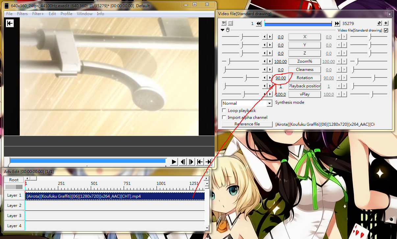Click the timeline zoom scale bar under Root
Image resolution: width=397 pixels, height=239 pixels.
[x=14, y=187]
